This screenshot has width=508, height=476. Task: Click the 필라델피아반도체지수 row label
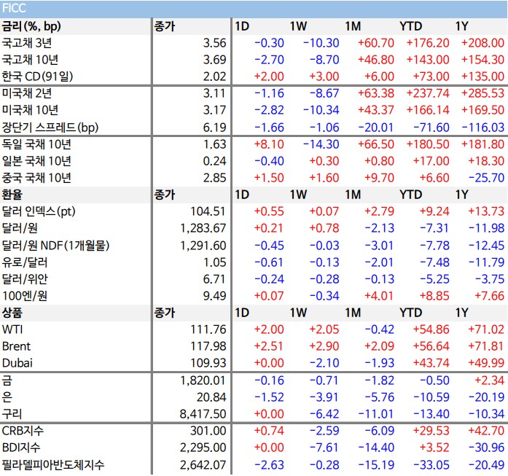click(x=53, y=465)
